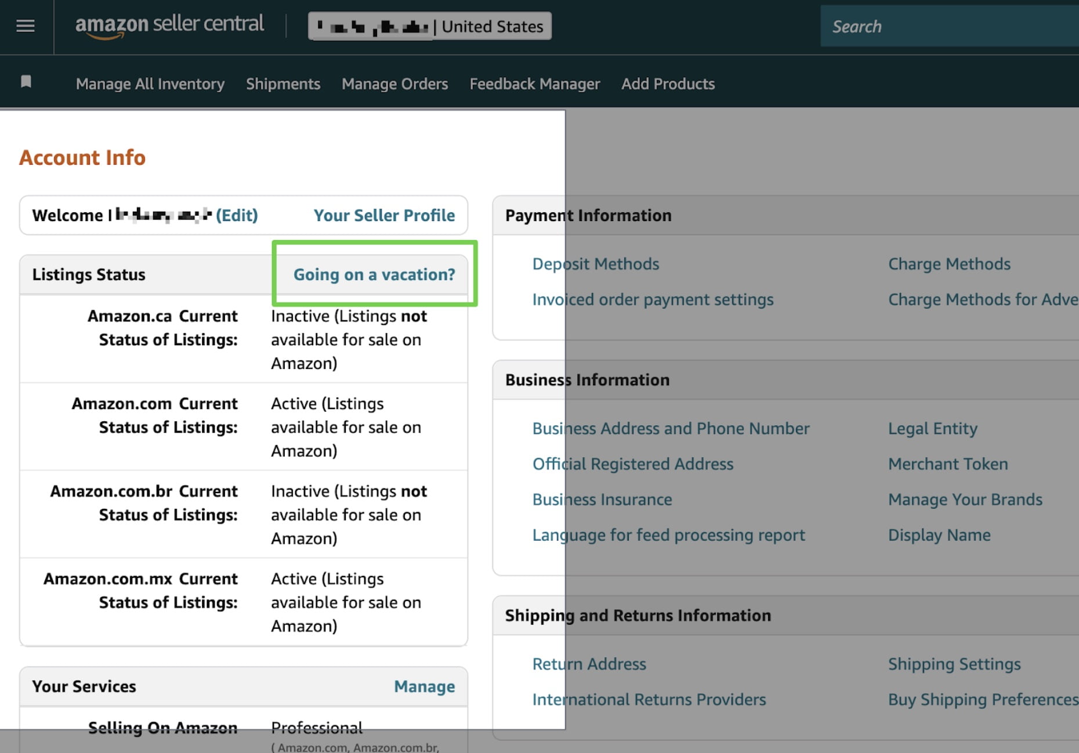Click Going on a vacation? link
The height and width of the screenshot is (753, 1079).
tap(374, 274)
